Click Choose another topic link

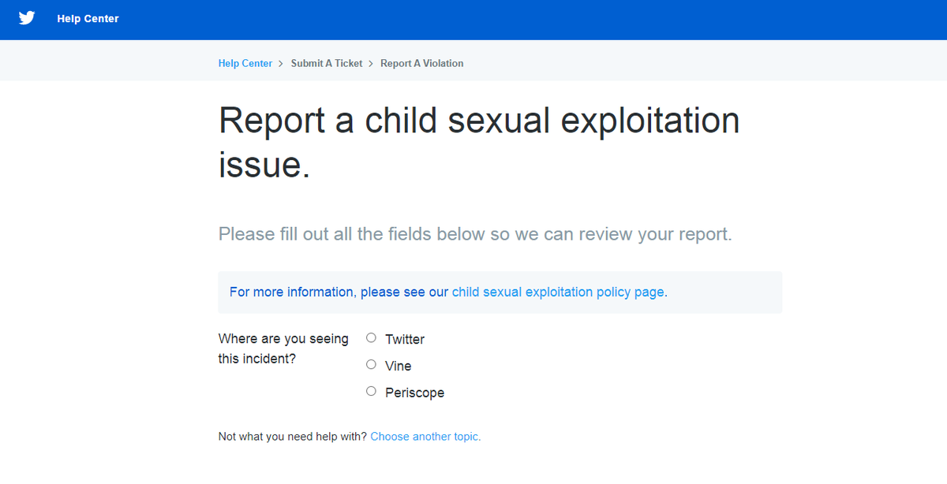(x=425, y=436)
